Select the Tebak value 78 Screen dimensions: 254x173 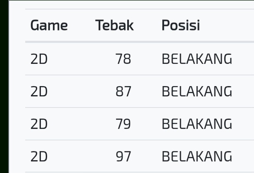[x=123, y=59]
